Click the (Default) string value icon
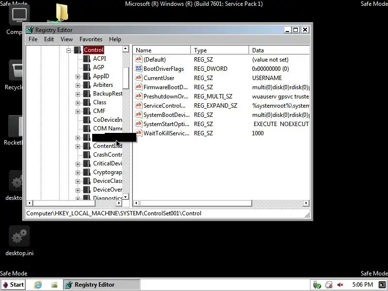 (x=139, y=59)
